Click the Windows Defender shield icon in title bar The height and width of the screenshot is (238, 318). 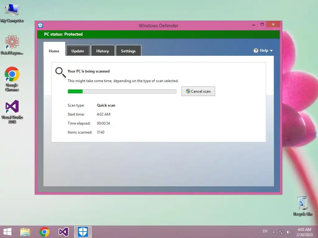point(40,25)
